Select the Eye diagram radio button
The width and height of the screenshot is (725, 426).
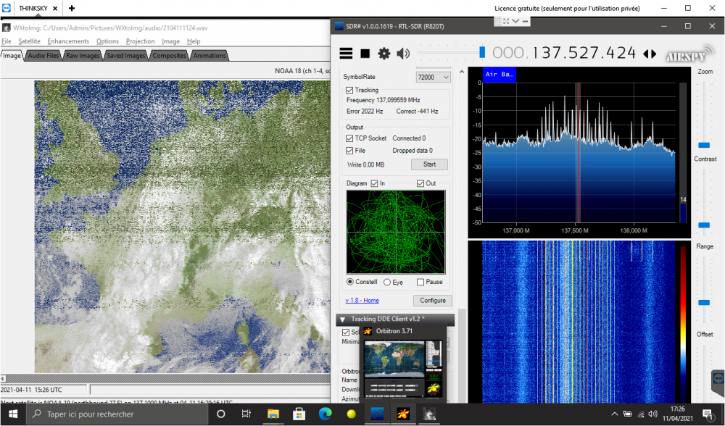[387, 282]
